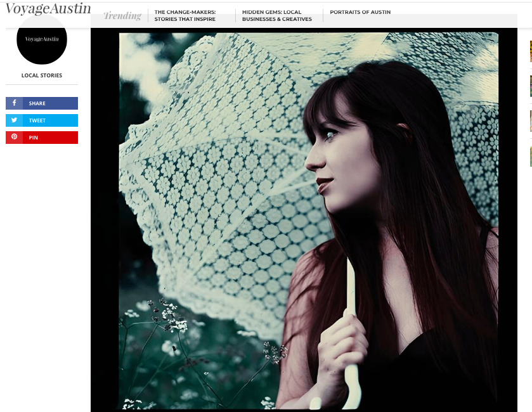Open the second sidebar thumbnail on right edge
532x412 pixels.
coord(530,86)
